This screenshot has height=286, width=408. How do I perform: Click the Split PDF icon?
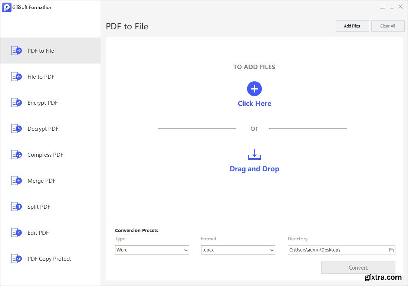(16, 207)
